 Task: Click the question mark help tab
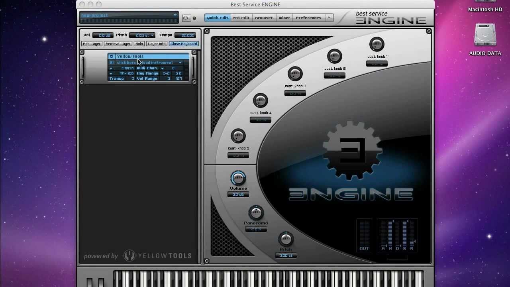point(329,18)
